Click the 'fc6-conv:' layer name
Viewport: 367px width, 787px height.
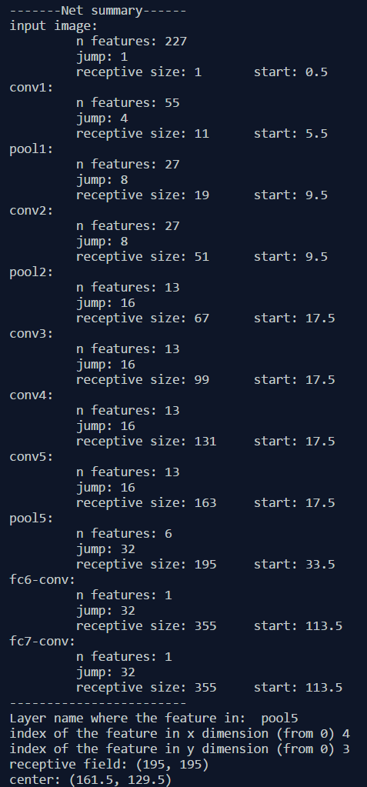point(42,580)
